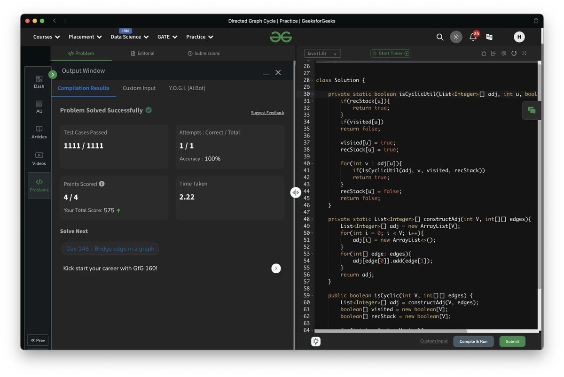
Task: Click the info icon beside Points Scored
Action: pyautogui.click(x=102, y=184)
